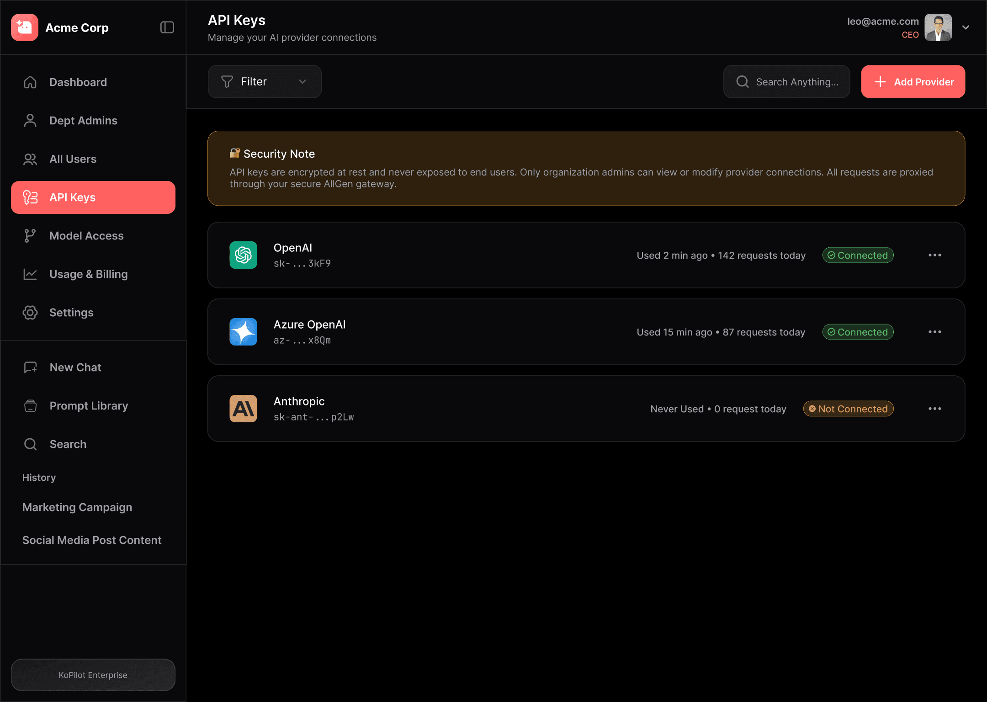Click the Usage & Billing chart icon

[30, 274]
